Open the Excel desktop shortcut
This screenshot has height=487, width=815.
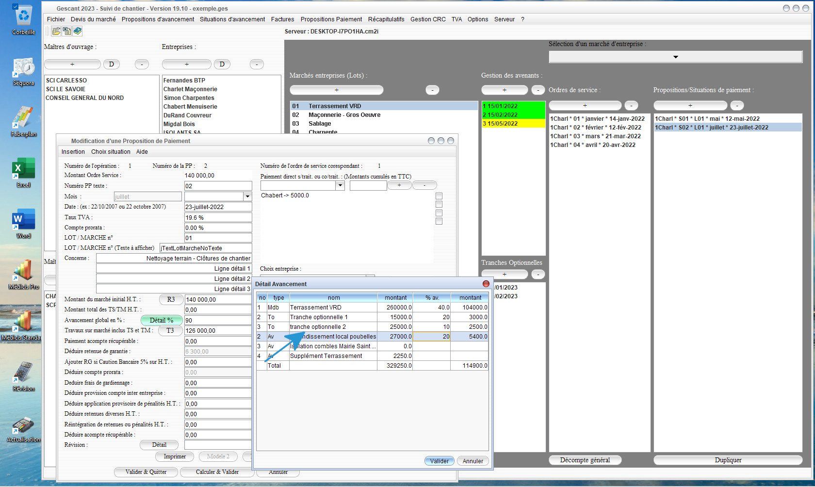pyautogui.click(x=23, y=173)
